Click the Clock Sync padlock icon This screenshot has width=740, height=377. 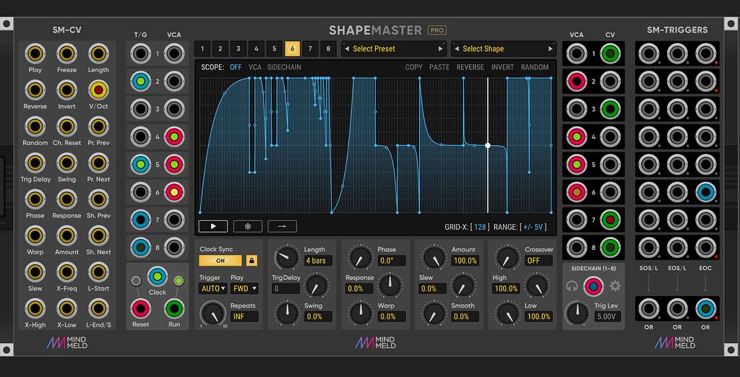[x=252, y=261]
